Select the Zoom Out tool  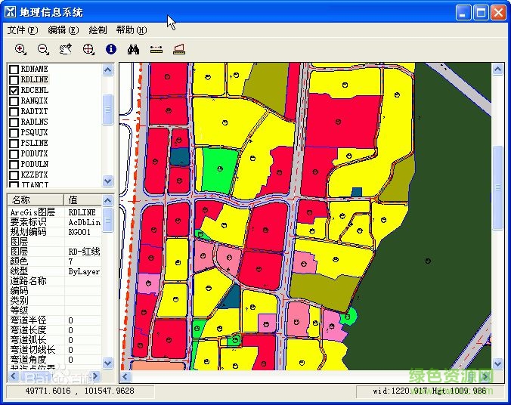(x=43, y=49)
